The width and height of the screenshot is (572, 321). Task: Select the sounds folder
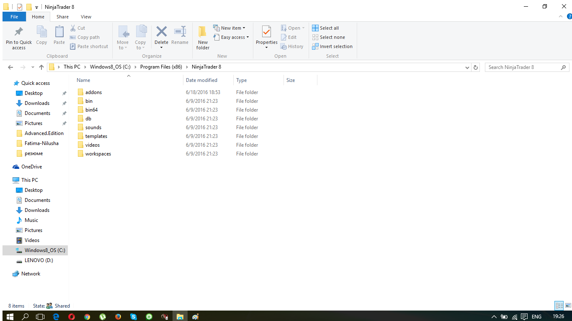coord(93,127)
